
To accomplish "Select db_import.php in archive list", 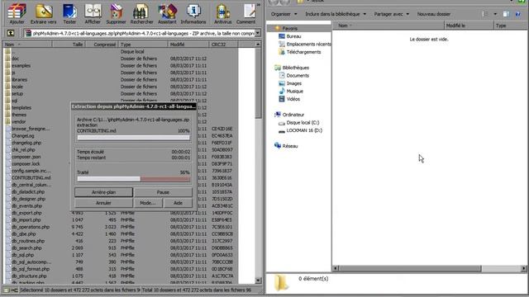I will [26, 220].
